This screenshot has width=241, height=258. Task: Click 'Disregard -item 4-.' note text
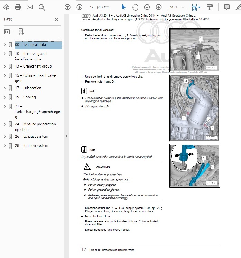pos(97,106)
